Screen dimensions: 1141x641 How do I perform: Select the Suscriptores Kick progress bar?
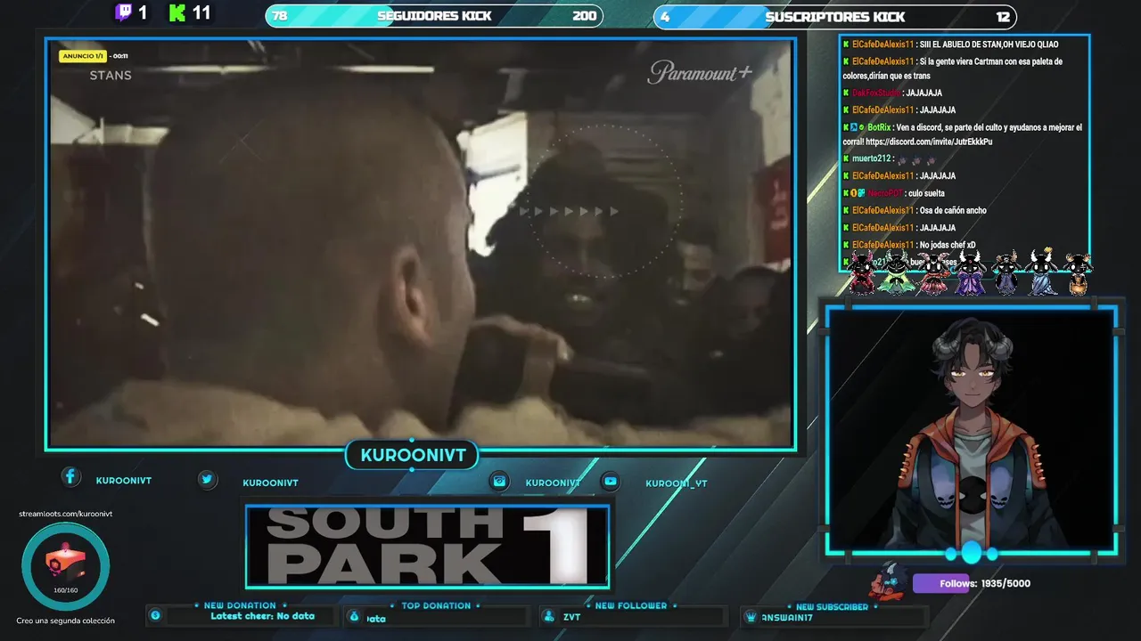[835, 17]
